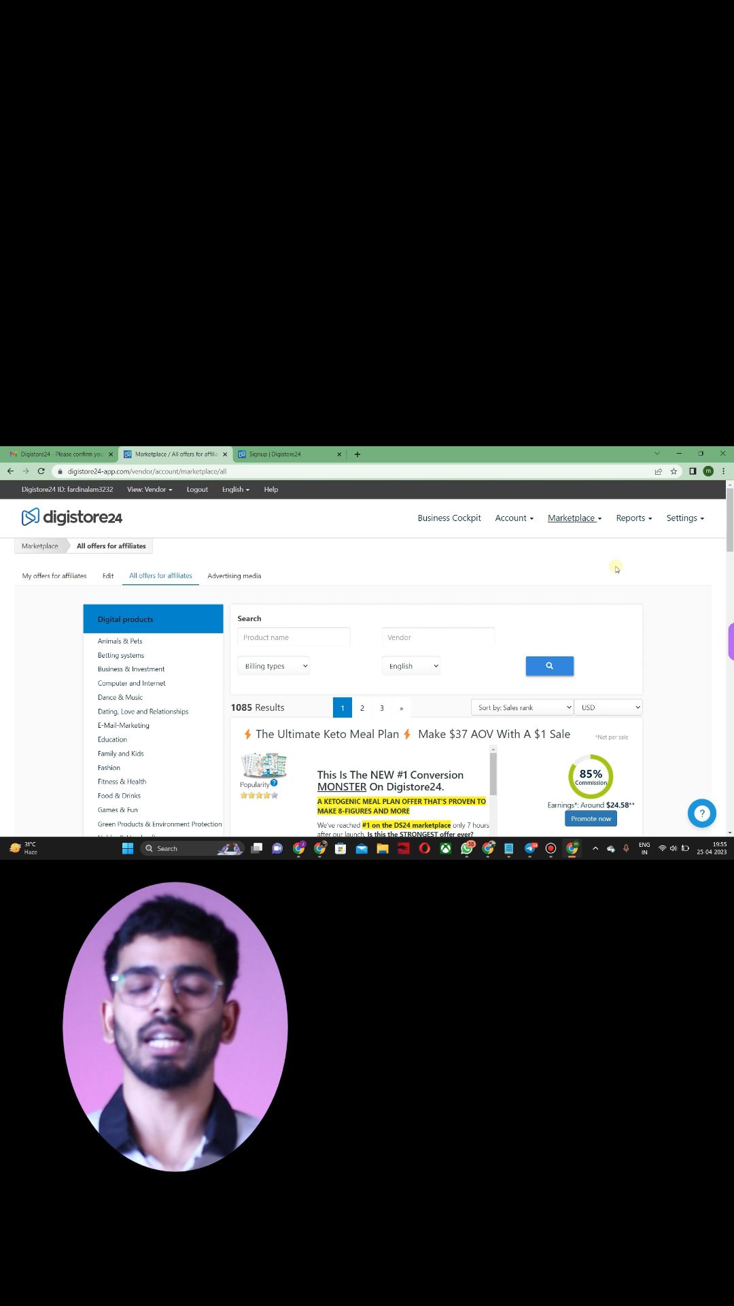Open the USD currency dropdown

click(608, 707)
